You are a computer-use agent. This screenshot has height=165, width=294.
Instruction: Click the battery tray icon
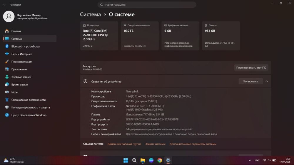(274, 160)
